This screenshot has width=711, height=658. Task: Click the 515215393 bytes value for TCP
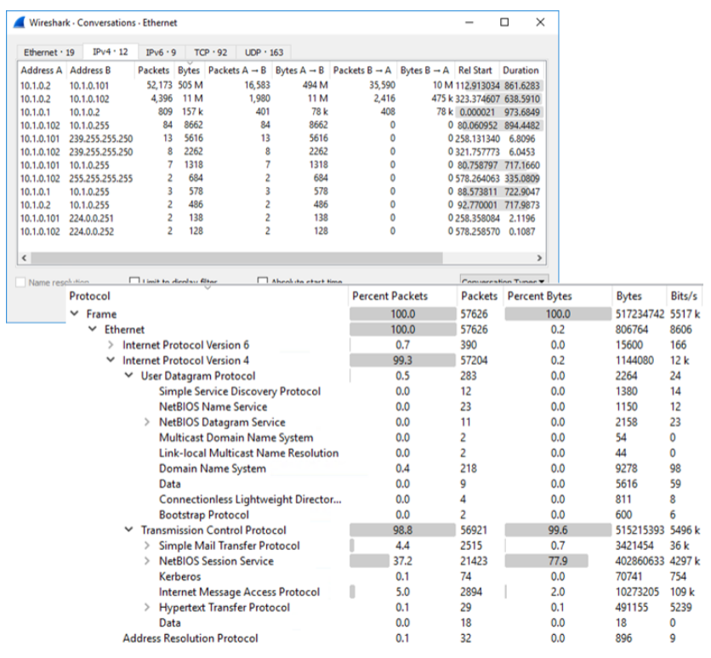(x=640, y=530)
